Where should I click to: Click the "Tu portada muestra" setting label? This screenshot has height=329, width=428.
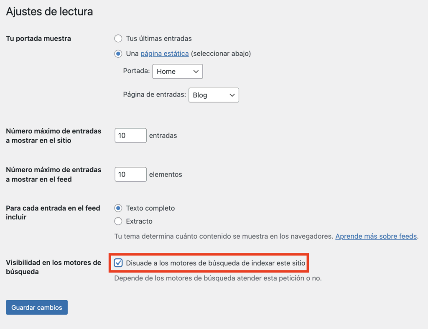tap(38, 38)
